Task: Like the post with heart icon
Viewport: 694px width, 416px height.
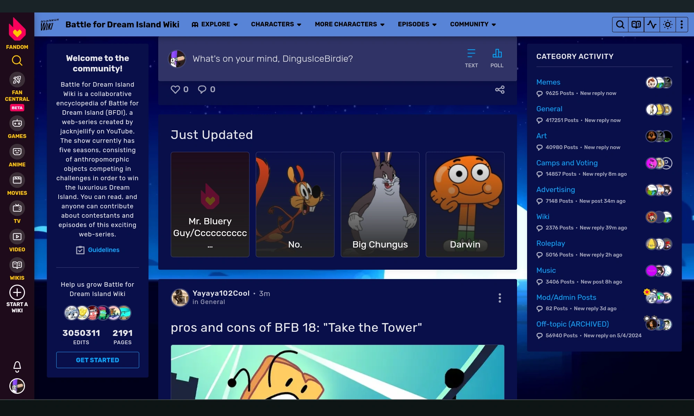Action: pyautogui.click(x=175, y=90)
